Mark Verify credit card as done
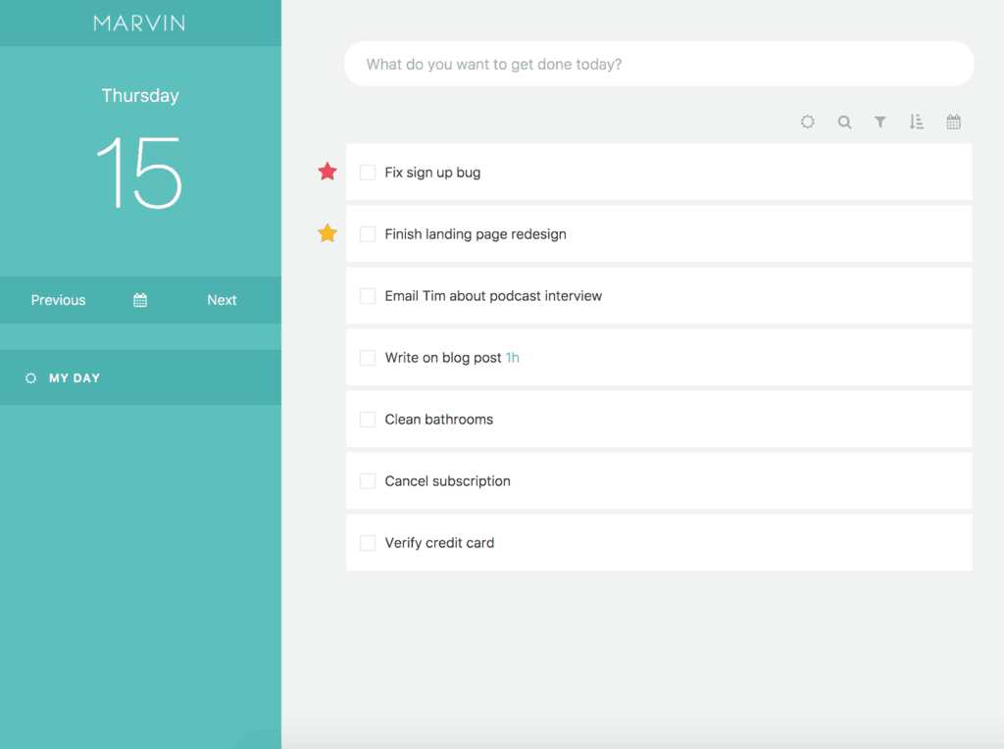The height and width of the screenshot is (749, 1004). pyautogui.click(x=368, y=543)
